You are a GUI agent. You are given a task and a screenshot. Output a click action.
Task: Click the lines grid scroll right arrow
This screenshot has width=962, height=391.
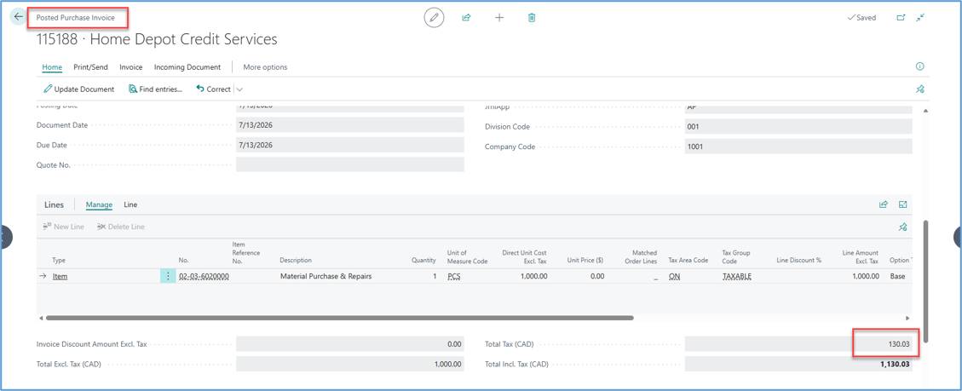point(907,318)
